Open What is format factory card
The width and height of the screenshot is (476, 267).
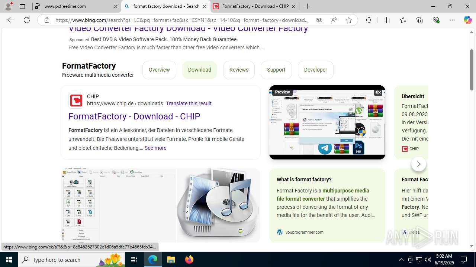(x=327, y=205)
